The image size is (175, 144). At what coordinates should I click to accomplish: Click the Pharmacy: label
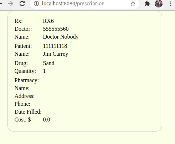point(27,80)
